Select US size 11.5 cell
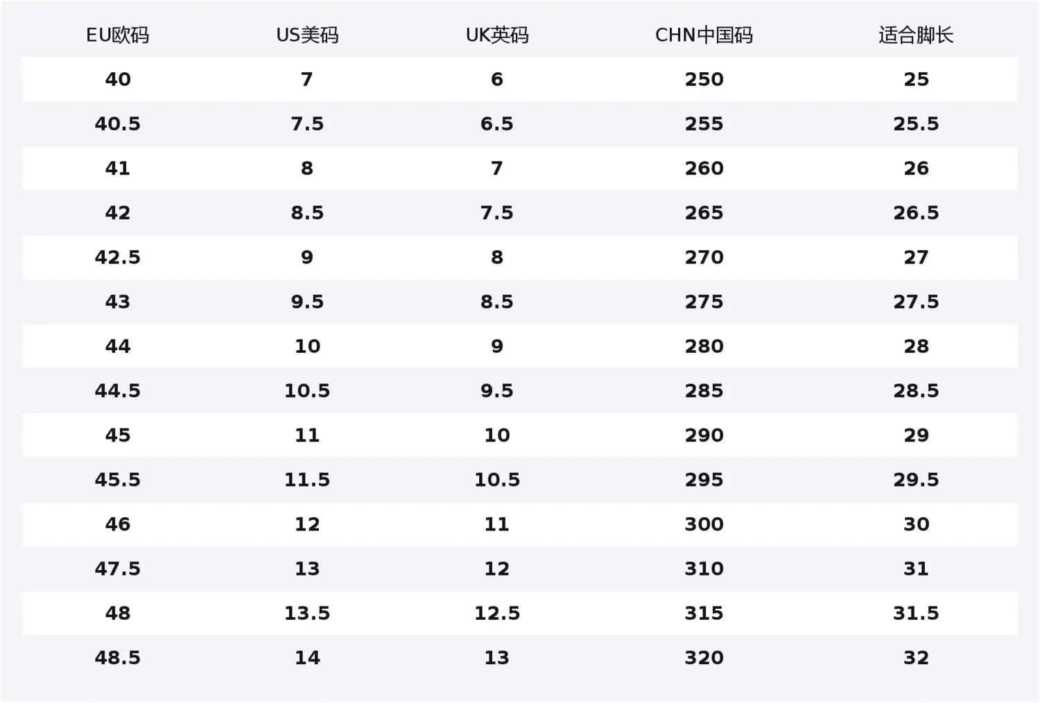The image size is (1040, 703). click(307, 480)
